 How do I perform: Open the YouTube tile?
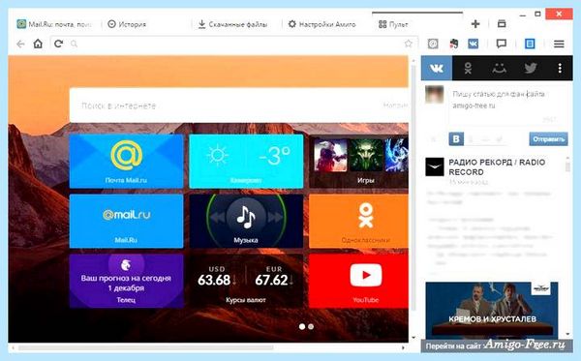[358, 281]
